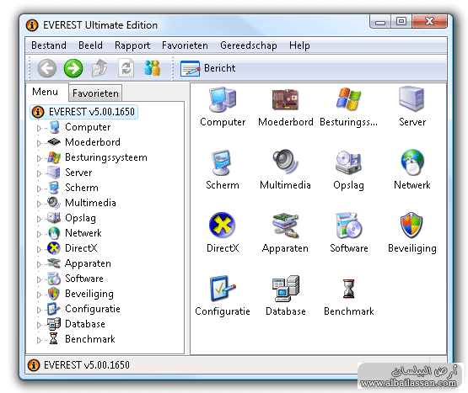Open the Help menu
Image resolution: width=468 pixels, height=393 pixels.
(x=299, y=45)
